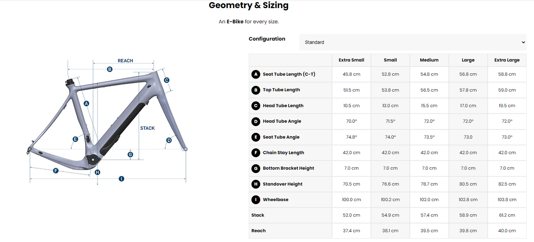Click the Extra Large column header
534x242 pixels.
[507, 60]
